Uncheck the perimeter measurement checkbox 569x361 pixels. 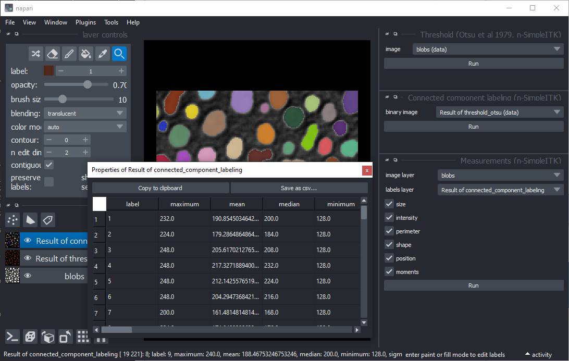tap(389, 231)
